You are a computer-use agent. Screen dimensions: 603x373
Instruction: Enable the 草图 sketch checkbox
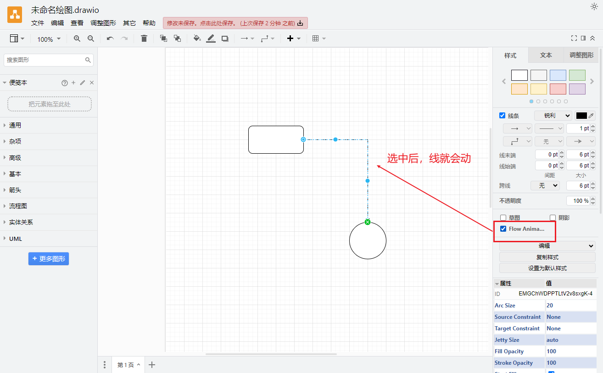click(503, 217)
